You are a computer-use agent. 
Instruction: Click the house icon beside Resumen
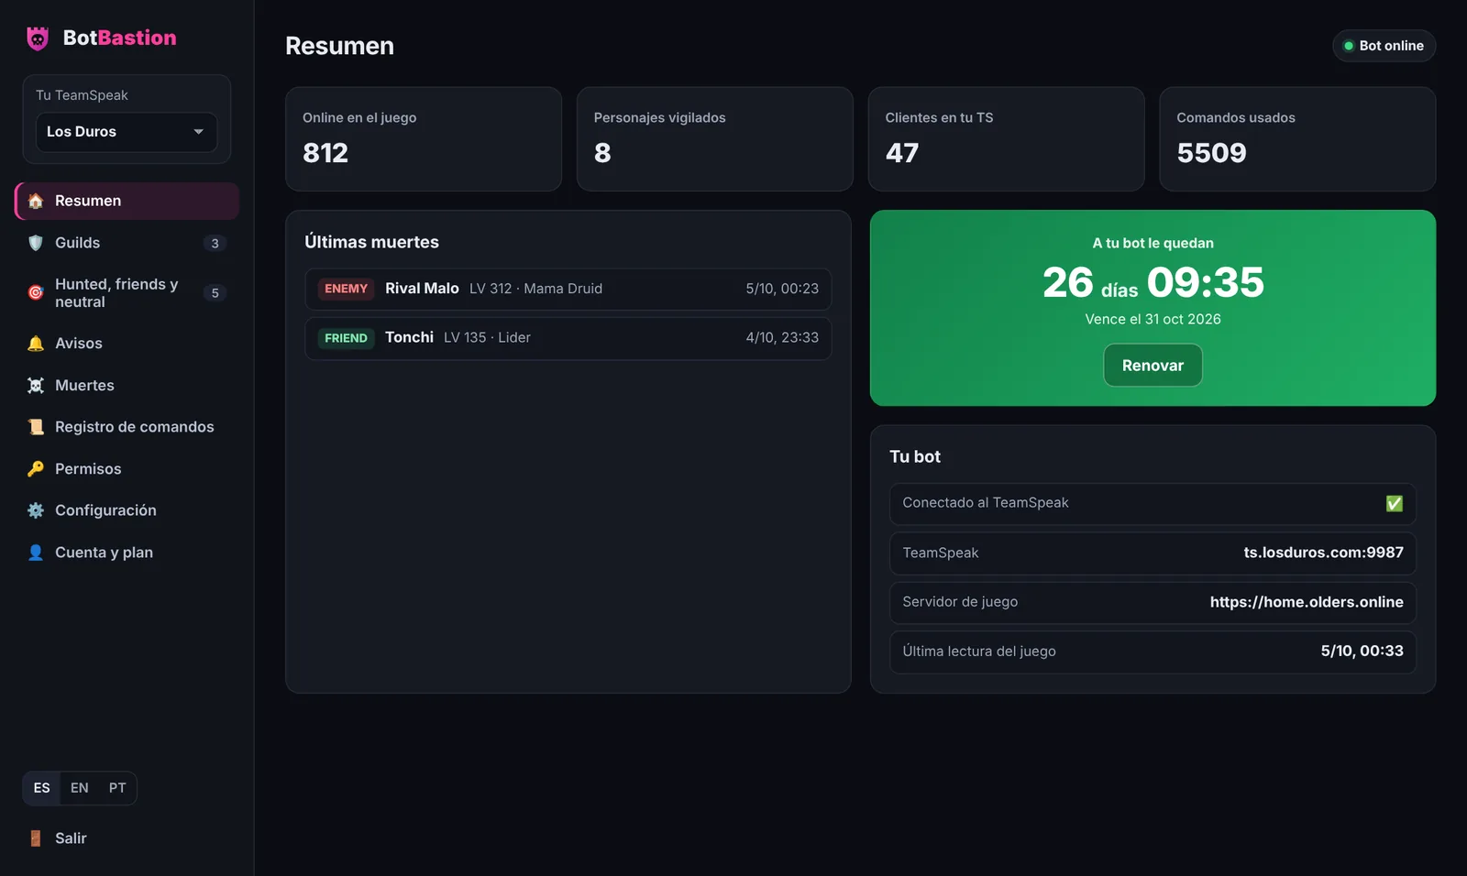(36, 201)
